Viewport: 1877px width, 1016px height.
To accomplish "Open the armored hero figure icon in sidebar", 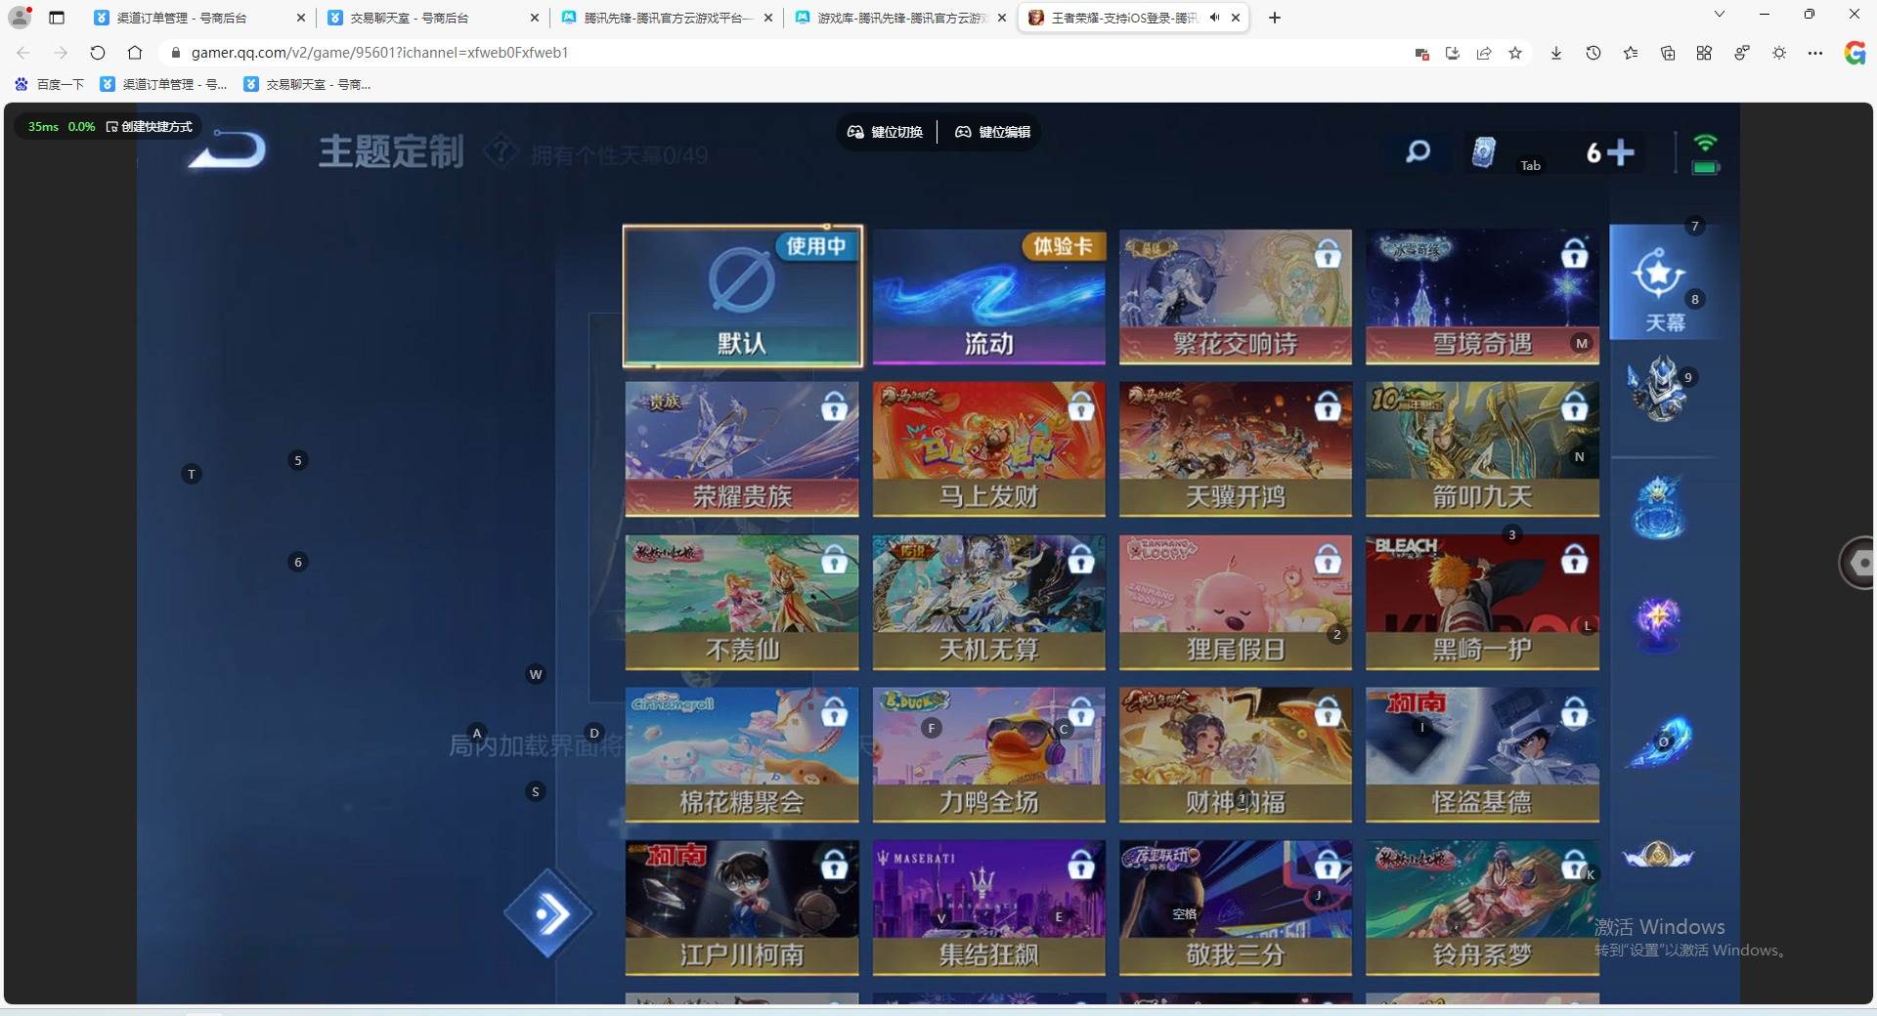I will [x=1659, y=391].
